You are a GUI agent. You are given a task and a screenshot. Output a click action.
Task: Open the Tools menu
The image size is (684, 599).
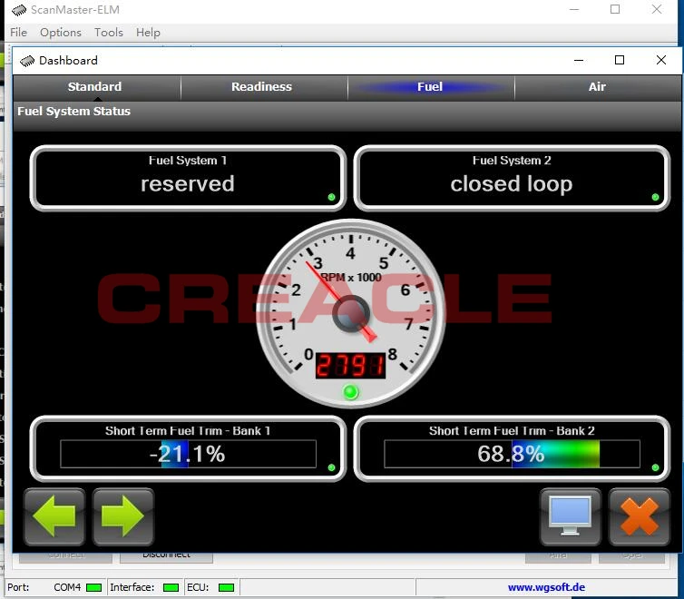[x=109, y=33]
